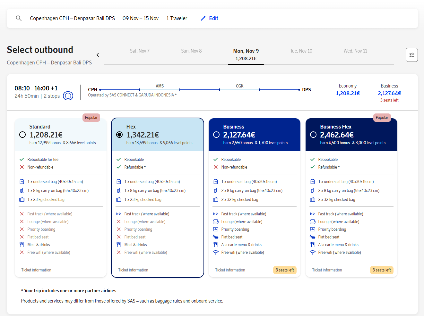Select the Tue, Nov 10 date tab
Image resolution: width=424 pixels, height=316 pixels.
tap(301, 51)
